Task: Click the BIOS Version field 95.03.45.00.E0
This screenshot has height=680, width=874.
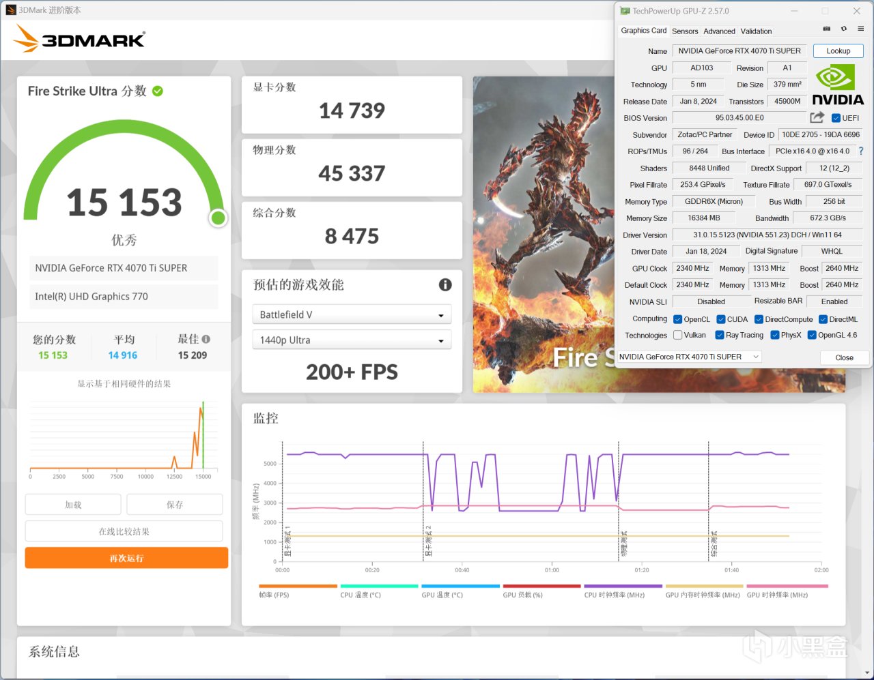Action: [739, 118]
